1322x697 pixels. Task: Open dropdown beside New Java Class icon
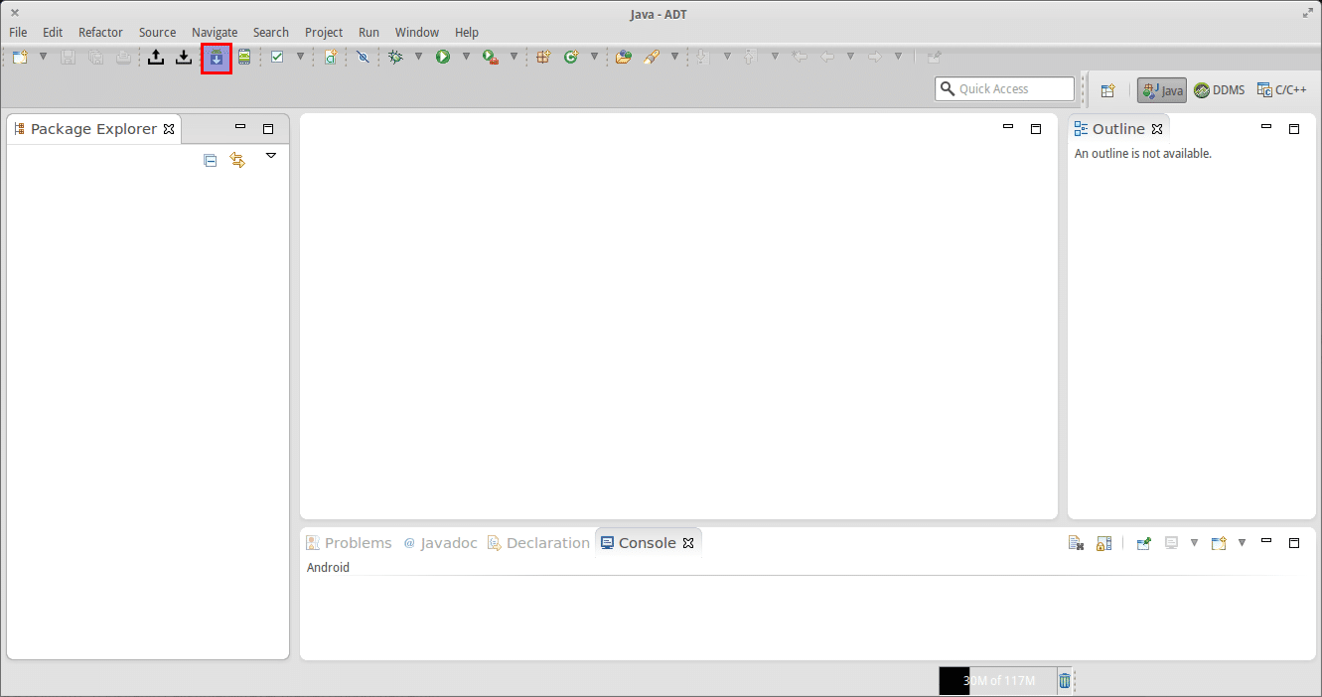pyautogui.click(x=594, y=57)
